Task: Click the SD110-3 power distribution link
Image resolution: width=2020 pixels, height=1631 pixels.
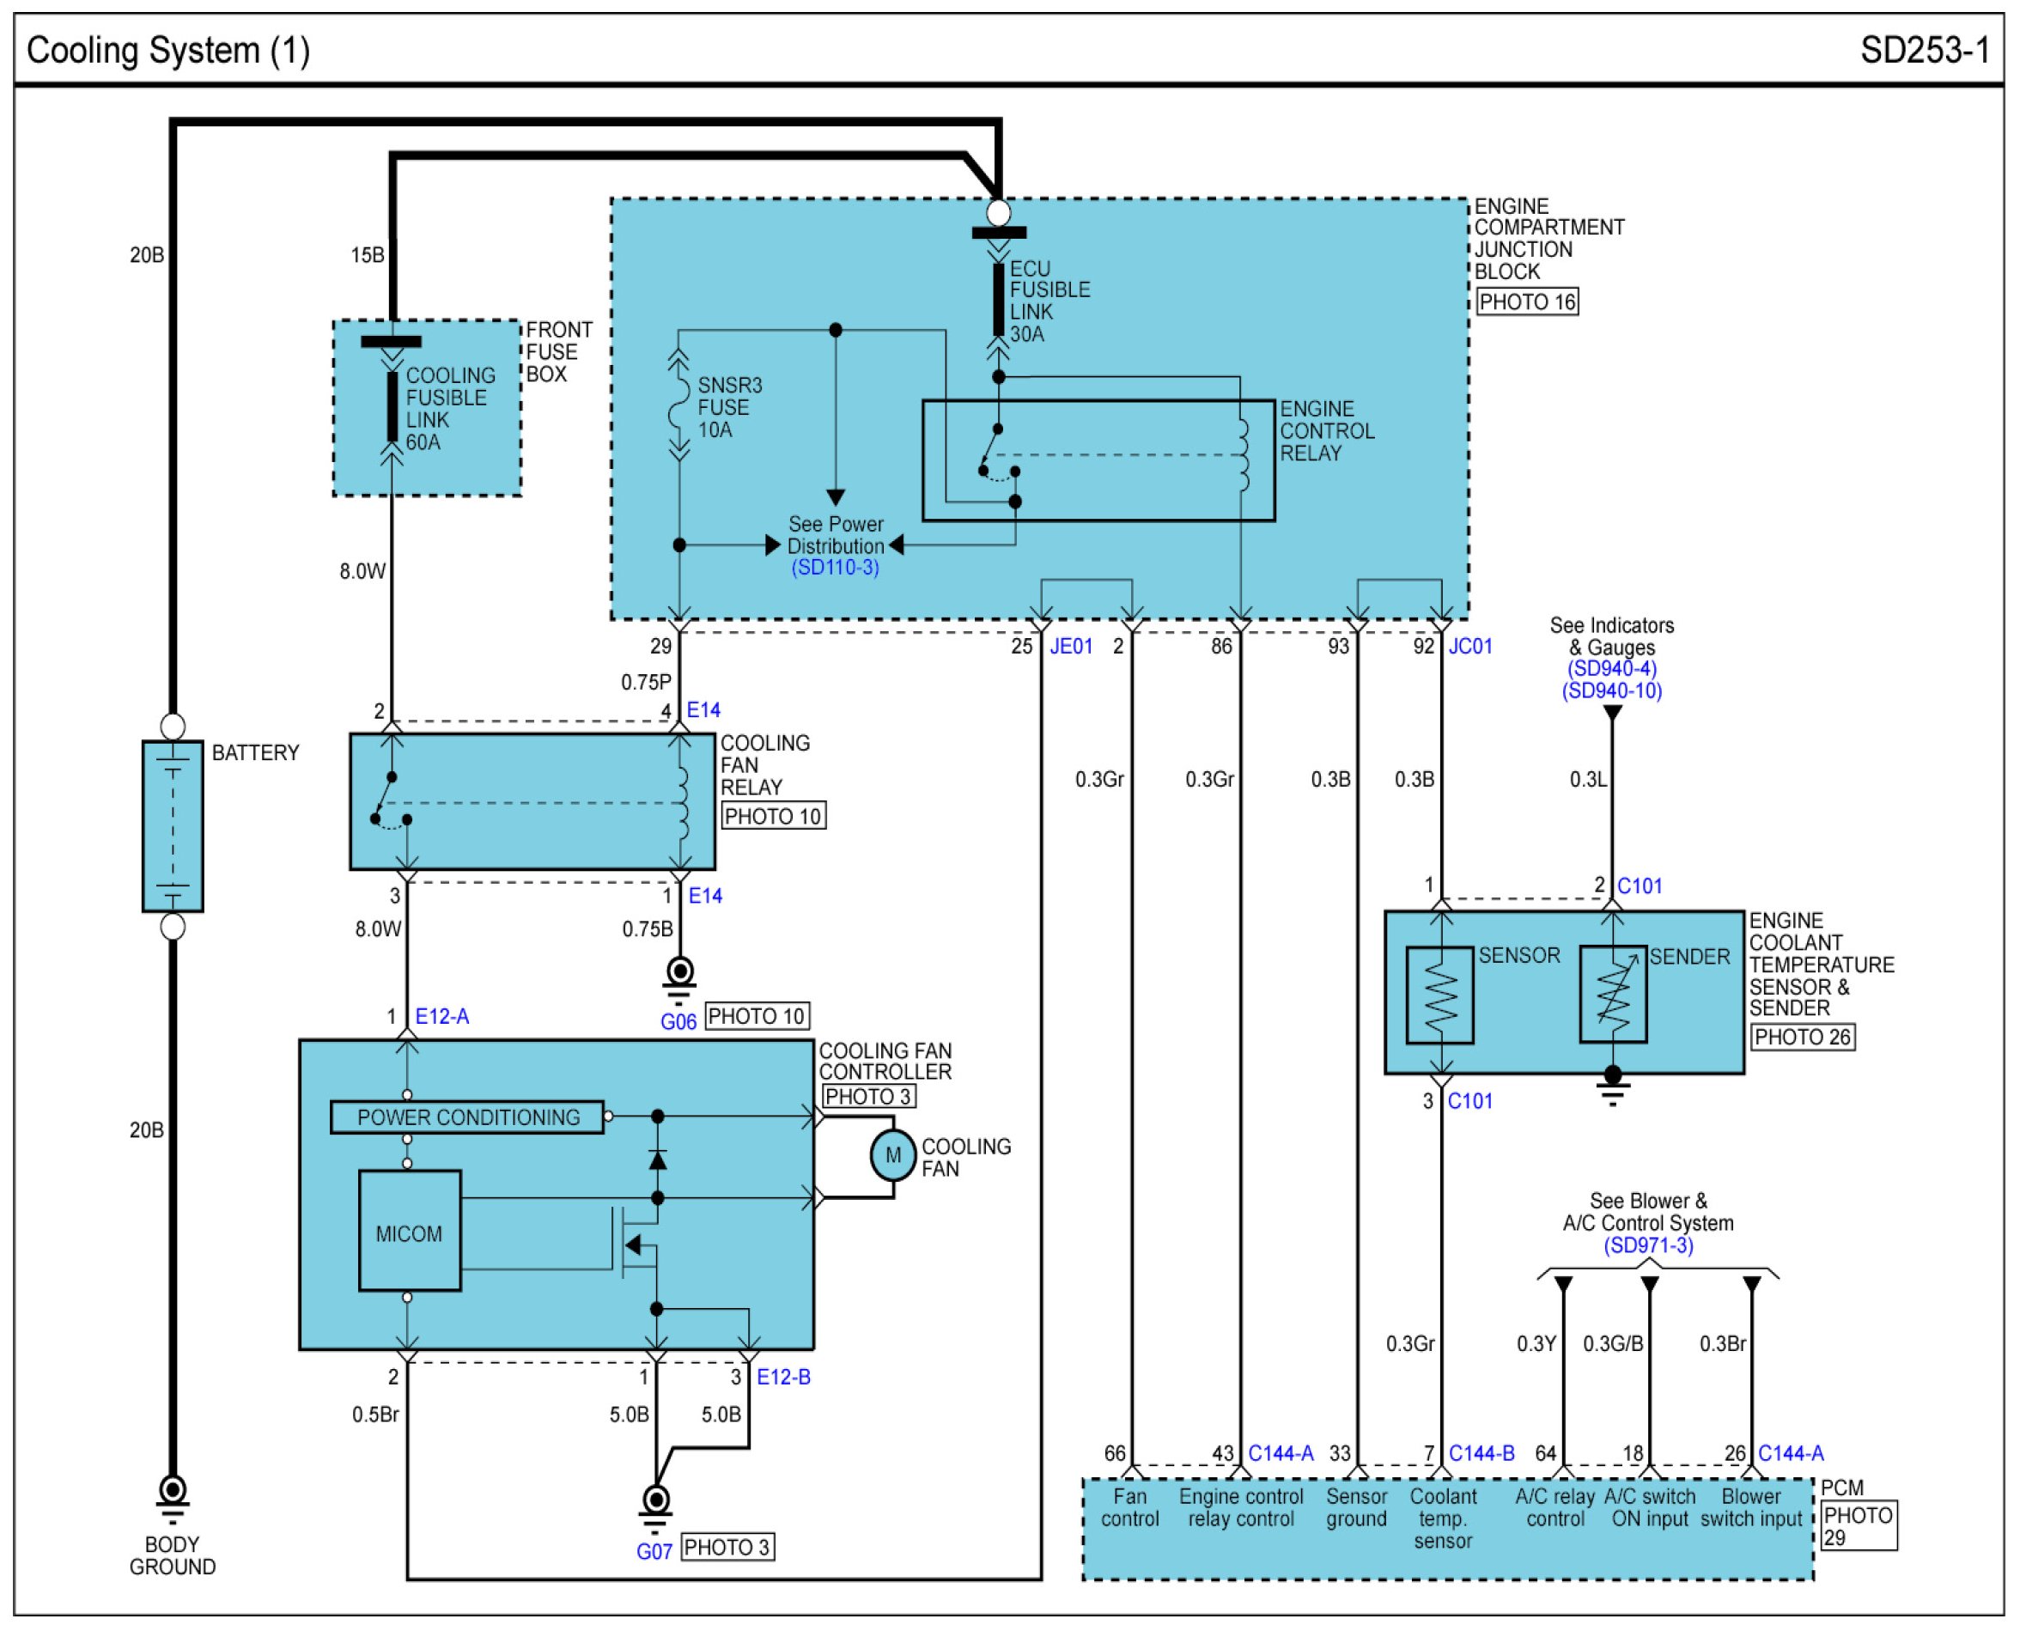Action: (x=834, y=568)
